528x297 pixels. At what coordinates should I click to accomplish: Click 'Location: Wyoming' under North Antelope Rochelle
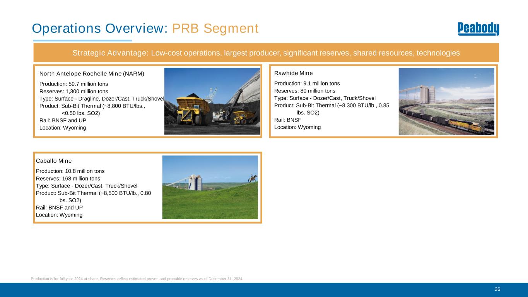tap(63, 128)
